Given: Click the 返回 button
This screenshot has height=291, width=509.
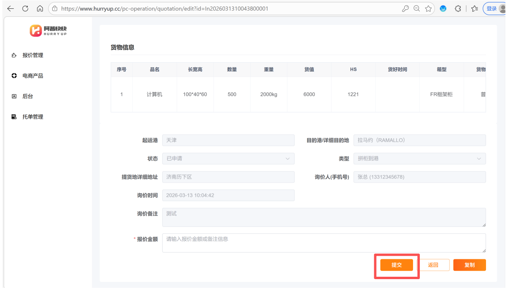Looking at the screenshot, I should pos(433,265).
